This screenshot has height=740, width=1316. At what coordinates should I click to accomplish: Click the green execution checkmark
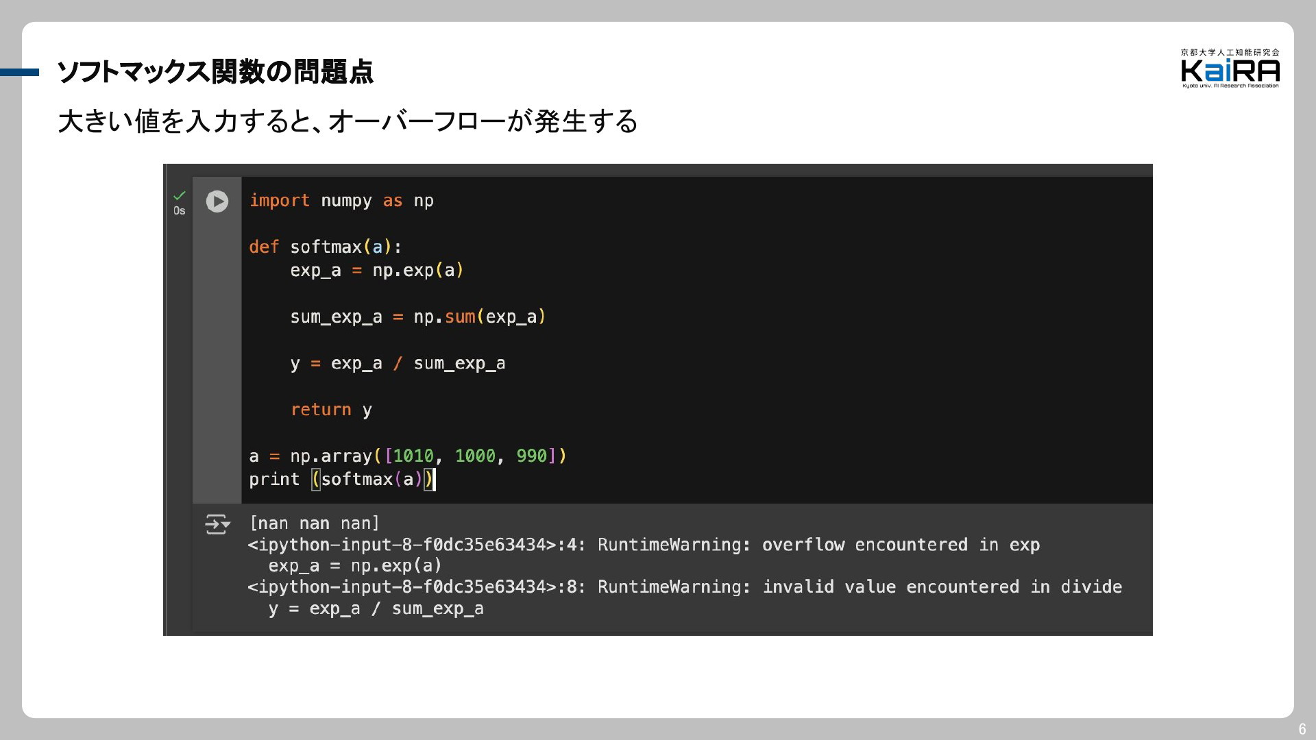[180, 195]
